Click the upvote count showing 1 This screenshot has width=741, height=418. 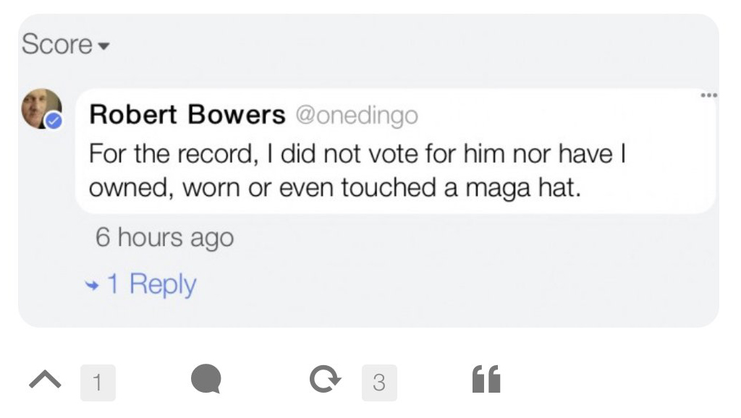pyautogui.click(x=98, y=383)
